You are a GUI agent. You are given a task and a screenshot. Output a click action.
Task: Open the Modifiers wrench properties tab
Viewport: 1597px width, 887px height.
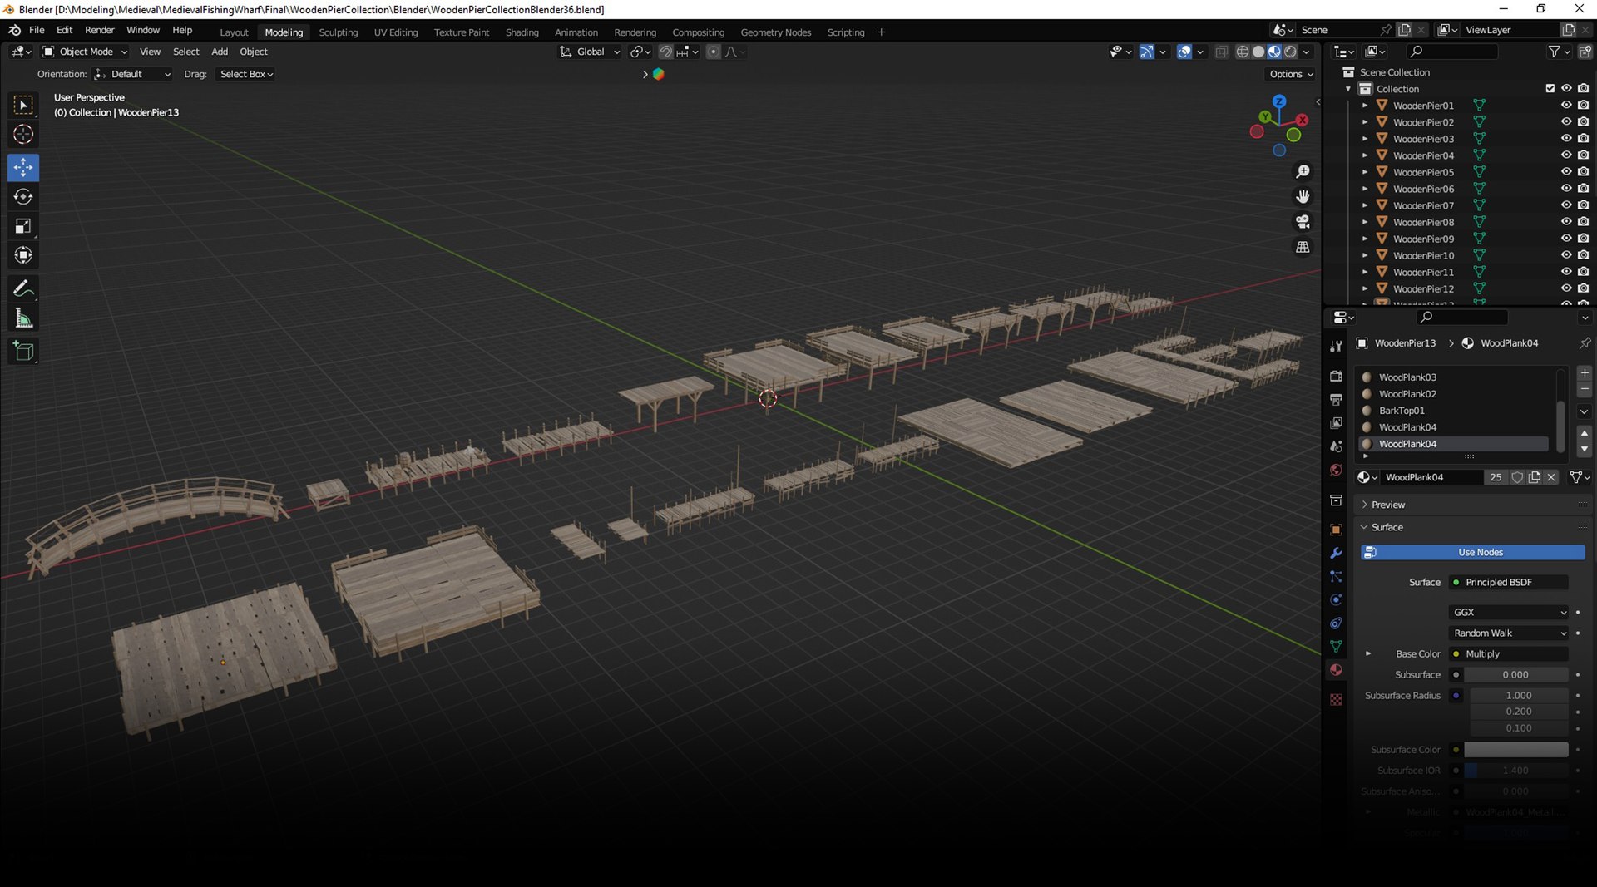pyautogui.click(x=1336, y=553)
